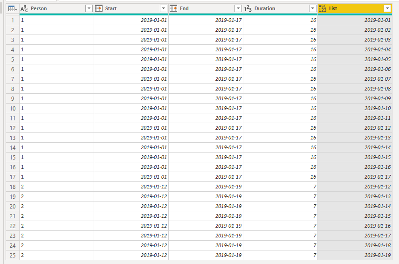Click Start cell 2019-01-01 in row 6
Viewport: 399px width, 264px height.
click(x=131, y=69)
